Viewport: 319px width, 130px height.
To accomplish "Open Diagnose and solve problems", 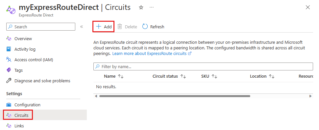I will pos(38,81).
